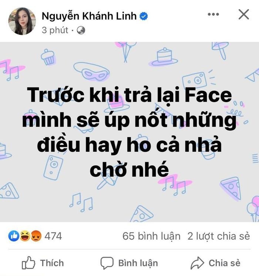Click the Nguyễn Khánh Linh profile name

coord(89,16)
